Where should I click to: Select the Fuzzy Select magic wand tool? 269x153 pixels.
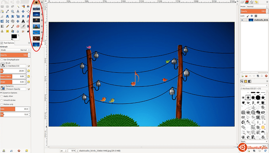point(18,7)
